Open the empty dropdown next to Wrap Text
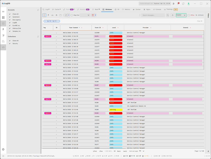 [85, 15]
